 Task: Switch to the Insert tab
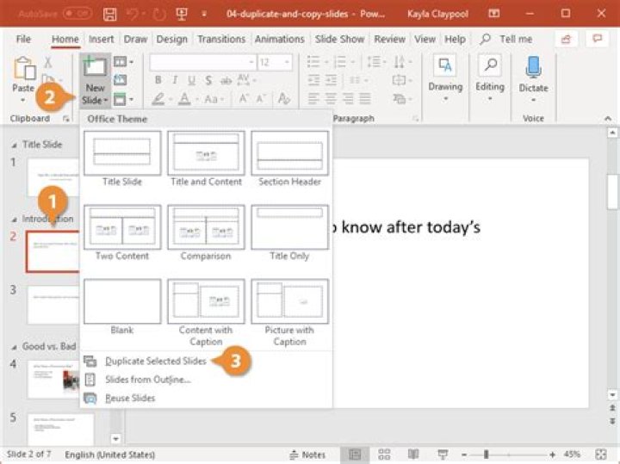pos(101,39)
